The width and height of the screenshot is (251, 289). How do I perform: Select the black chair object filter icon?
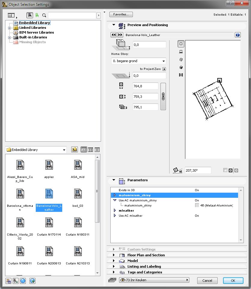30,15
